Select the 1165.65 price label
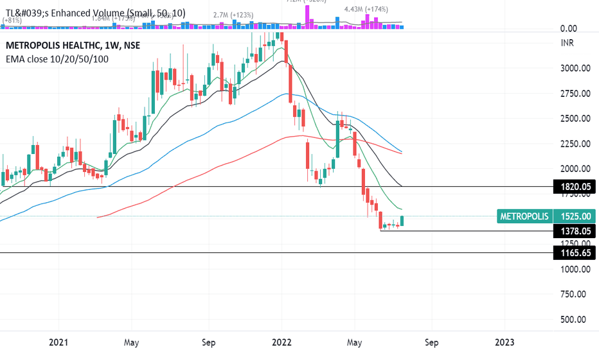This screenshot has height=353, width=599. click(x=575, y=253)
